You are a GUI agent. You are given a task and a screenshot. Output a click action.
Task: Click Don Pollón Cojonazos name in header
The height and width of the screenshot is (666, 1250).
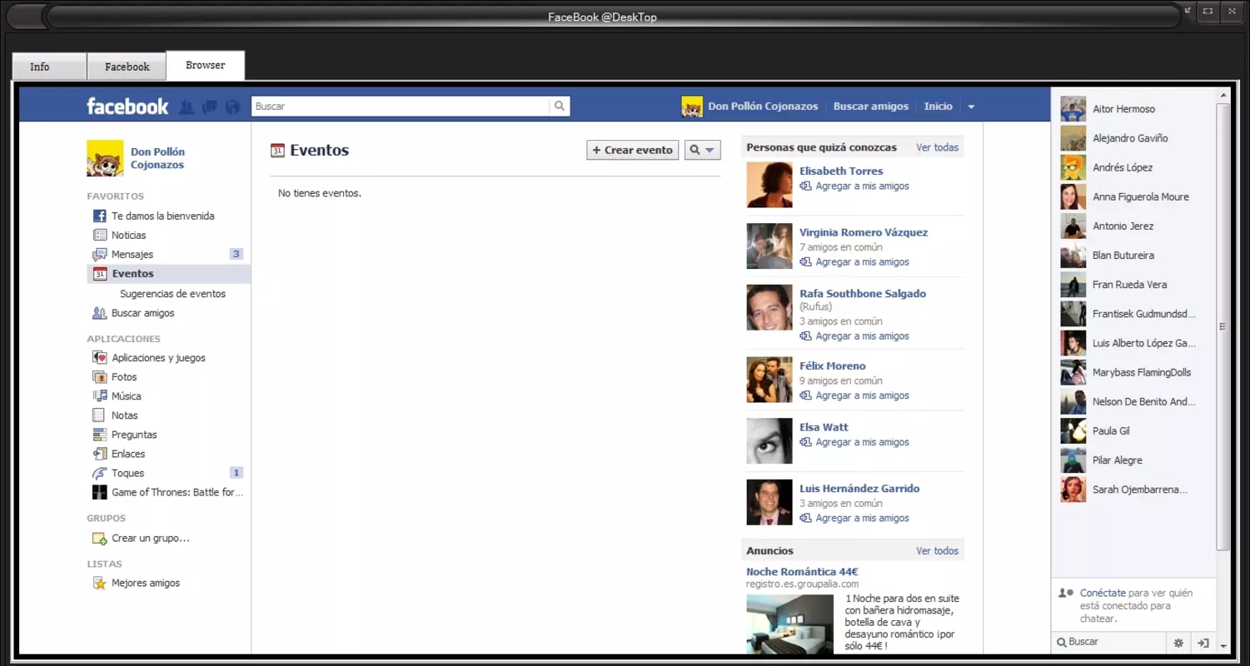point(763,107)
